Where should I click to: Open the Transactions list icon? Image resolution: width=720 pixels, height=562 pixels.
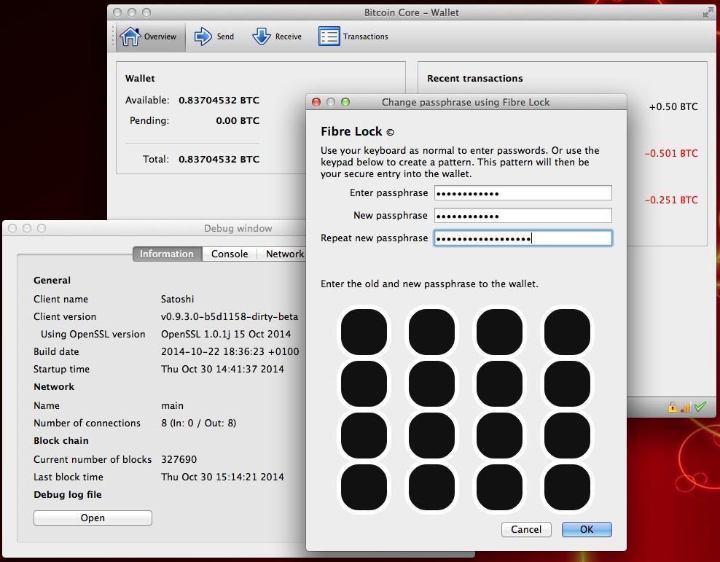329,36
